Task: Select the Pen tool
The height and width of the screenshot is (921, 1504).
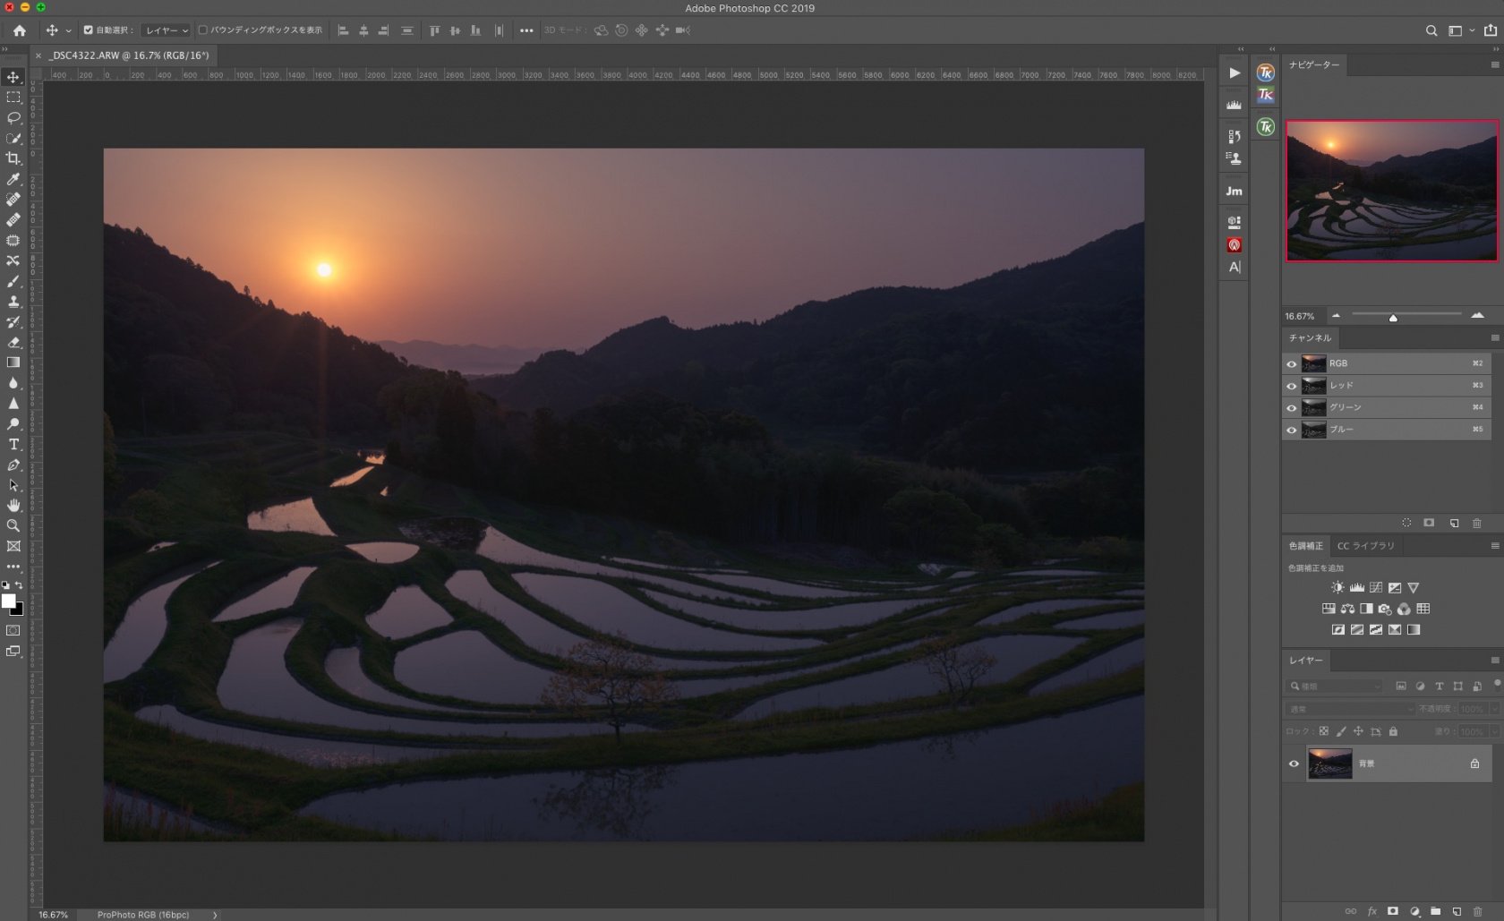Action: (x=13, y=465)
